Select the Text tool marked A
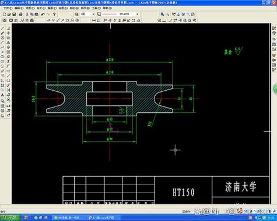277x221 pixels. pyautogui.click(x=2, y=95)
